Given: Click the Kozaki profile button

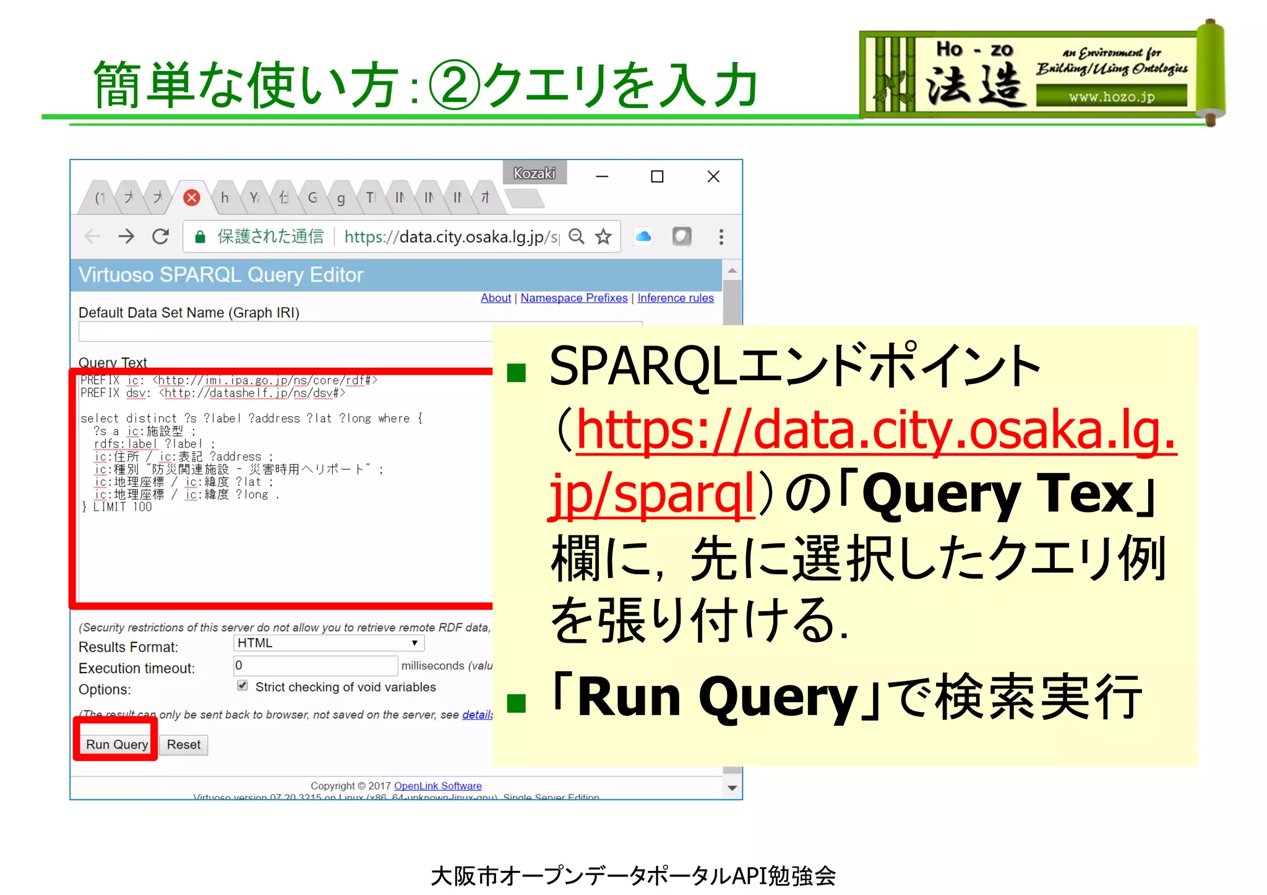Looking at the screenshot, I should pyautogui.click(x=535, y=173).
